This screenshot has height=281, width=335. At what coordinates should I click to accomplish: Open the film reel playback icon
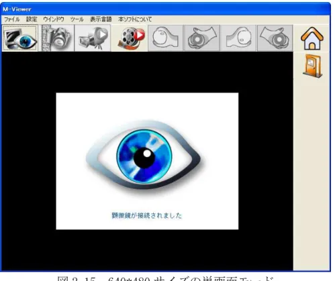click(130, 38)
